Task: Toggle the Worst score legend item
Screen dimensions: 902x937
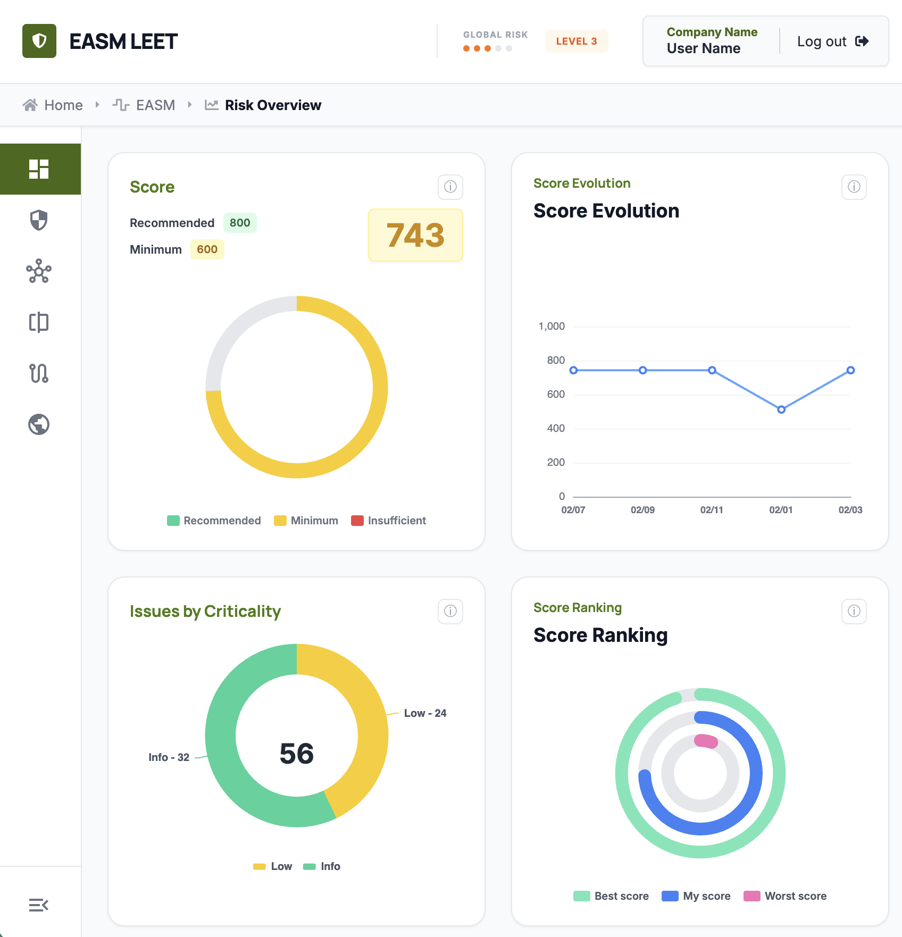Action: [785, 896]
